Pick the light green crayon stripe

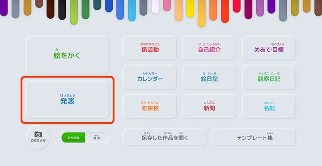point(74,12)
